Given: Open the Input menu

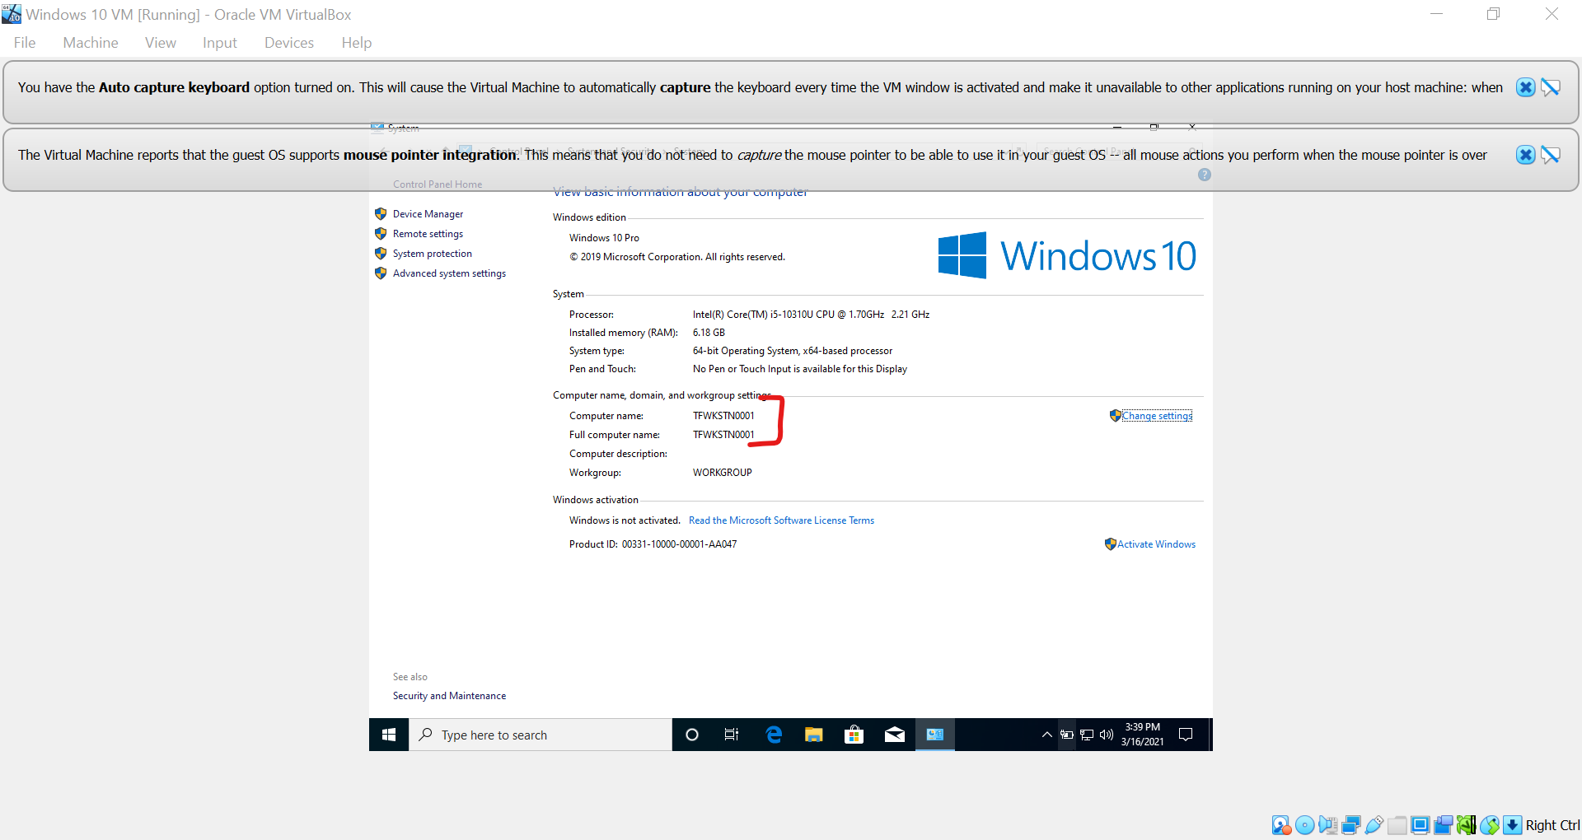Looking at the screenshot, I should (220, 43).
